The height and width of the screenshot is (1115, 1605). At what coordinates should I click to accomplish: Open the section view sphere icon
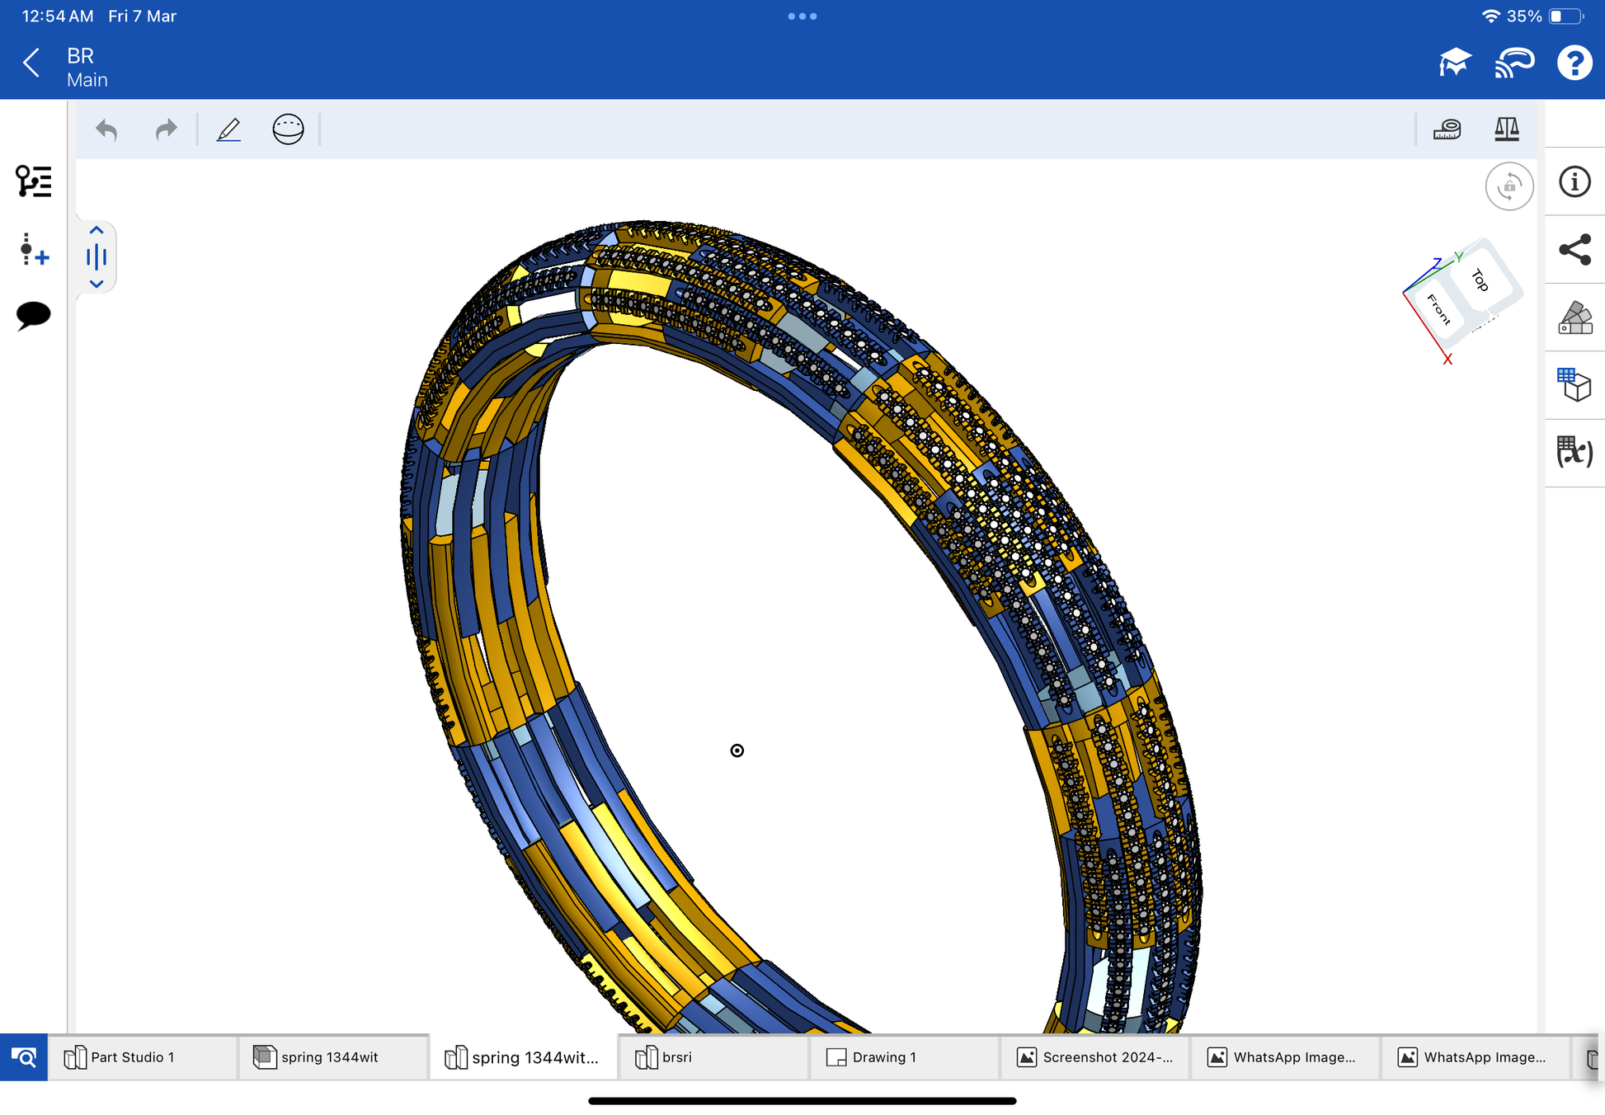288,129
